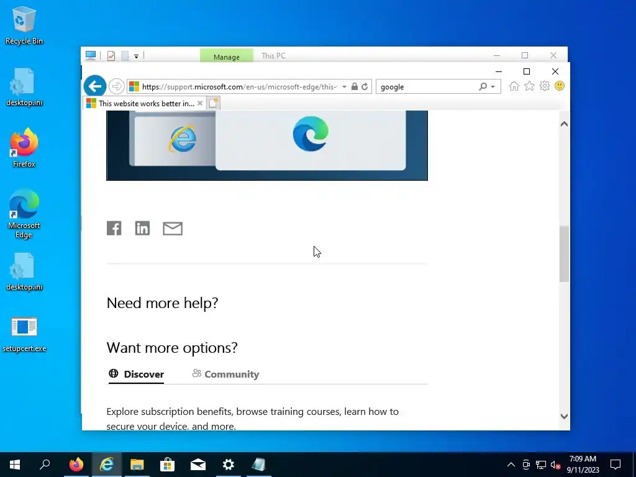
Task: Refresh the page with the reload icon
Action: tap(365, 86)
